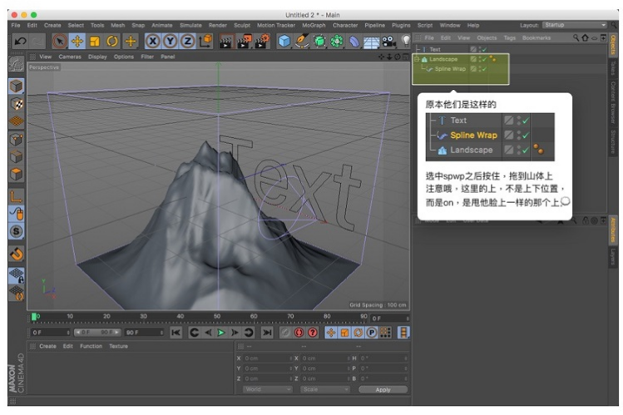Click the Render to Picture Viewer icon

tap(246, 41)
